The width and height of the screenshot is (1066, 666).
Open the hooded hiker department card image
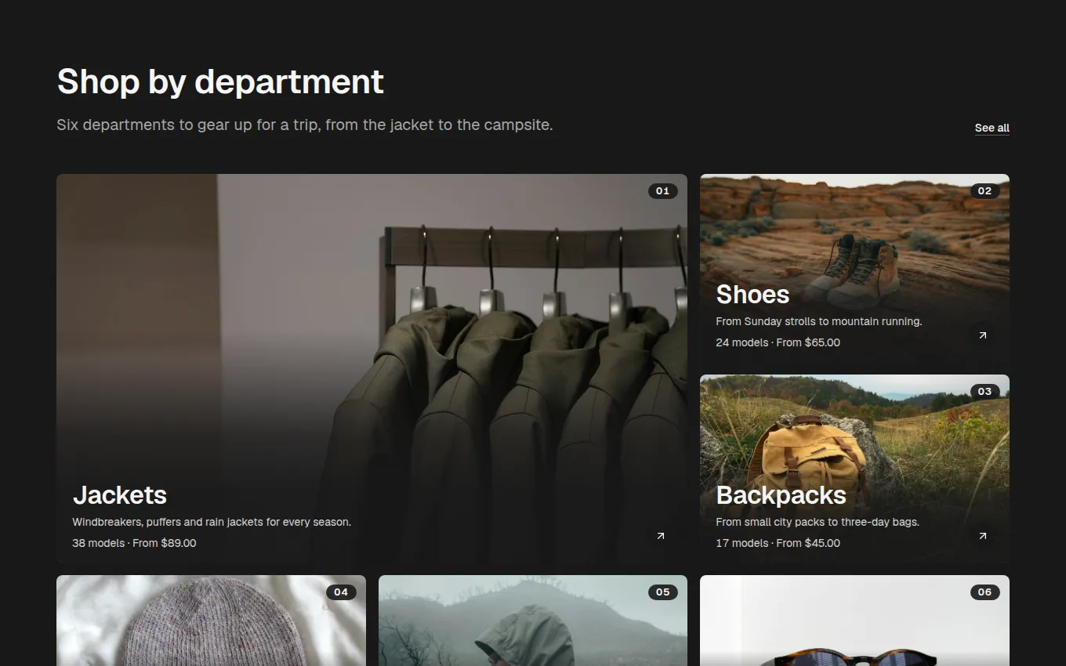[533, 621]
